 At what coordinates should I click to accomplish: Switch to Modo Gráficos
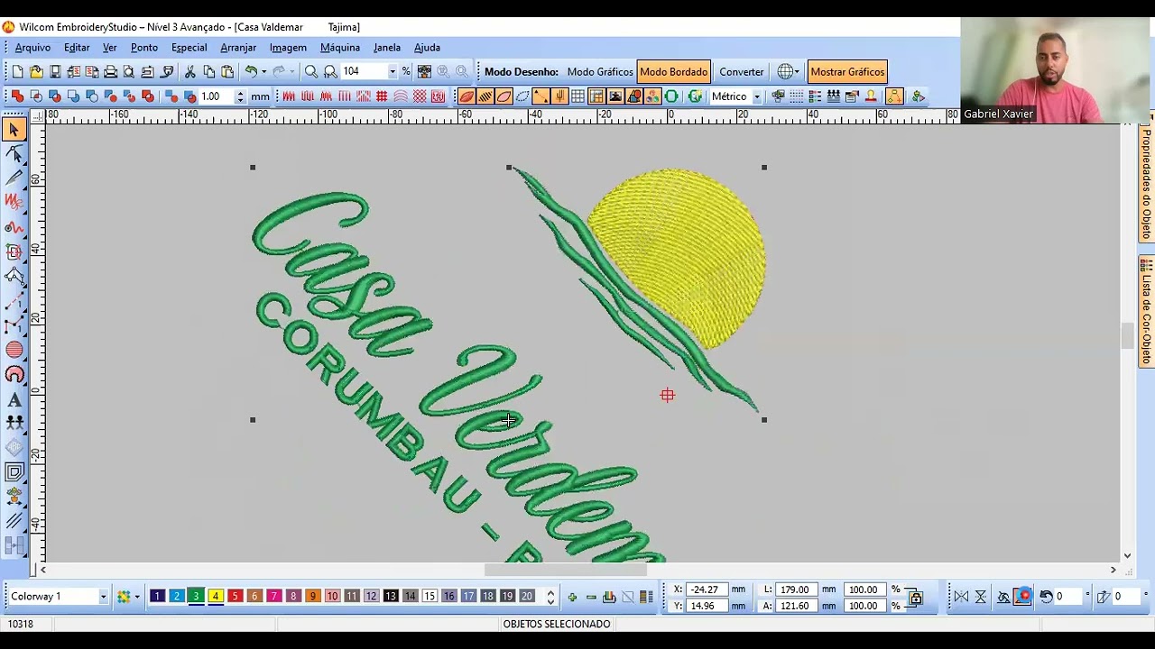coord(600,72)
